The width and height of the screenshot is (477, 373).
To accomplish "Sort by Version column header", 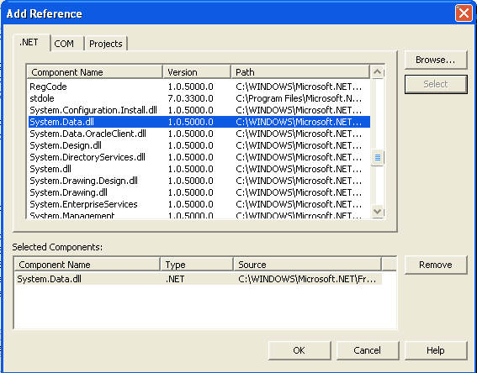I will pyautogui.click(x=197, y=72).
